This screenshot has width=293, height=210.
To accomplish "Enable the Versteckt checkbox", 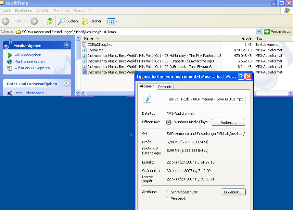I will pos(168,198).
